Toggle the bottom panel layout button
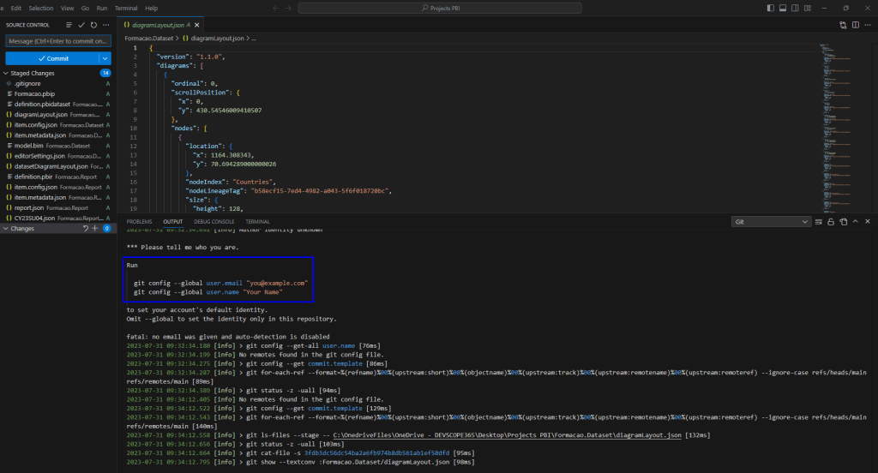Image resolution: width=878 pixels, height=473 pixels. [x=784, y=8]
